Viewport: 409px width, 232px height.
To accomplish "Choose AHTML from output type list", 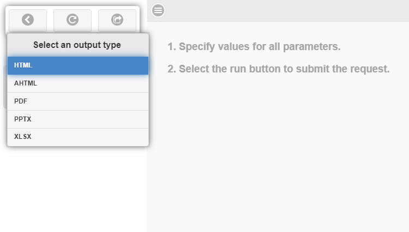I will point(77,83).
